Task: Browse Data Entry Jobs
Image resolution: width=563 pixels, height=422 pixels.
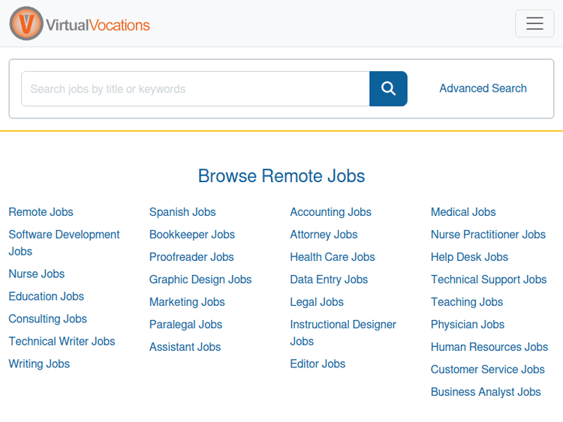Action: point(329,280)
